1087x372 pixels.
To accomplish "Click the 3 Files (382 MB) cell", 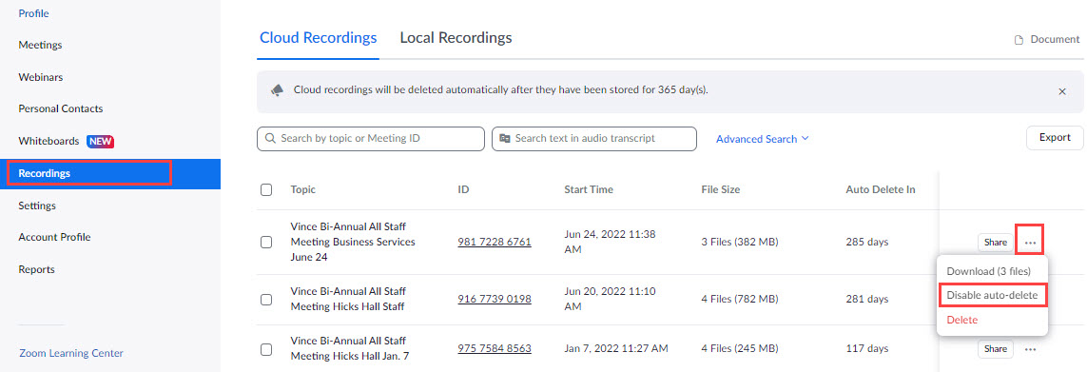I will (x=740, y=243).
